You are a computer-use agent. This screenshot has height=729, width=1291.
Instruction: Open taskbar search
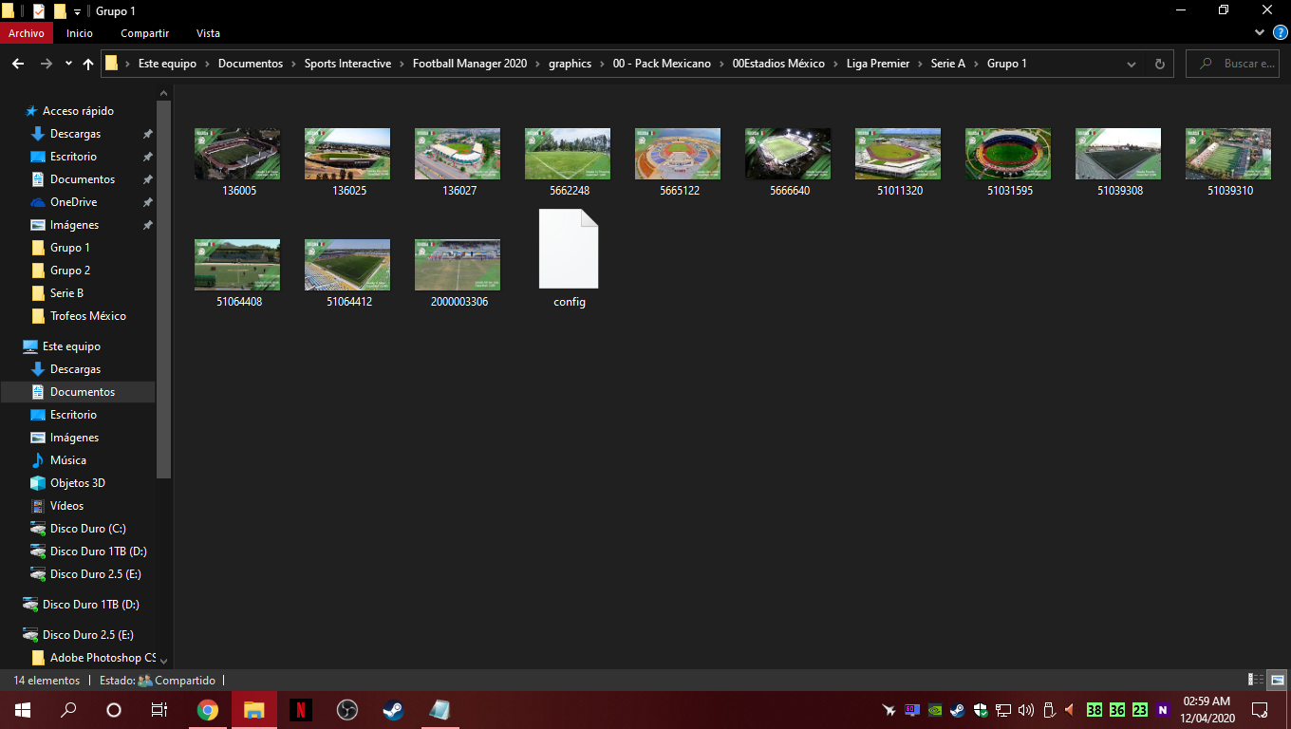[68, 710]
